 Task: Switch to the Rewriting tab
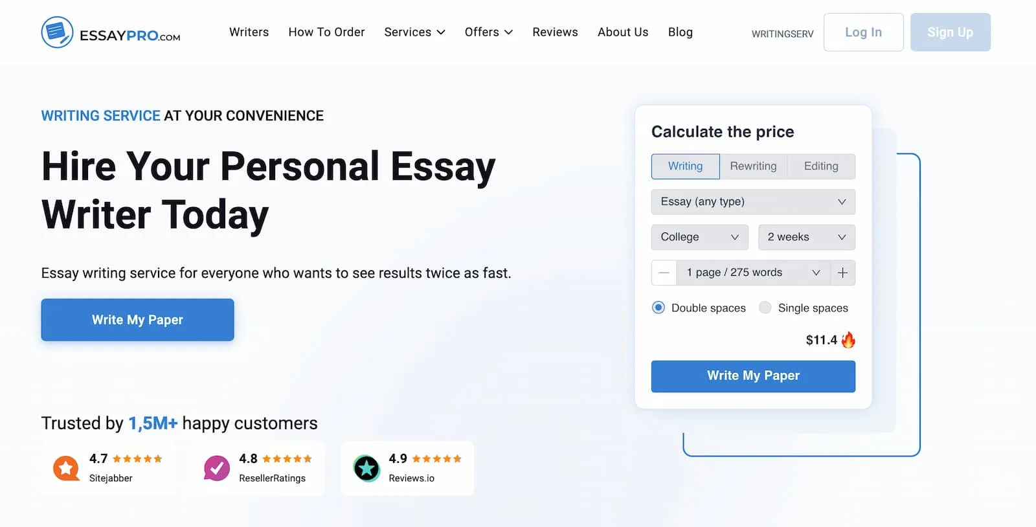[x=753, y=166]
